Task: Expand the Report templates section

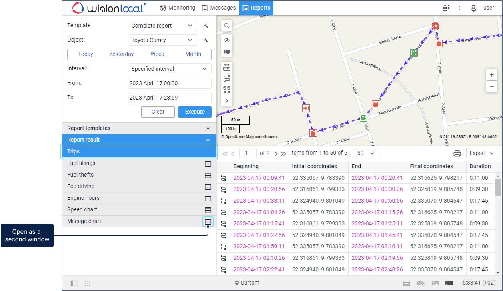Action: click(x=139, y=128)
